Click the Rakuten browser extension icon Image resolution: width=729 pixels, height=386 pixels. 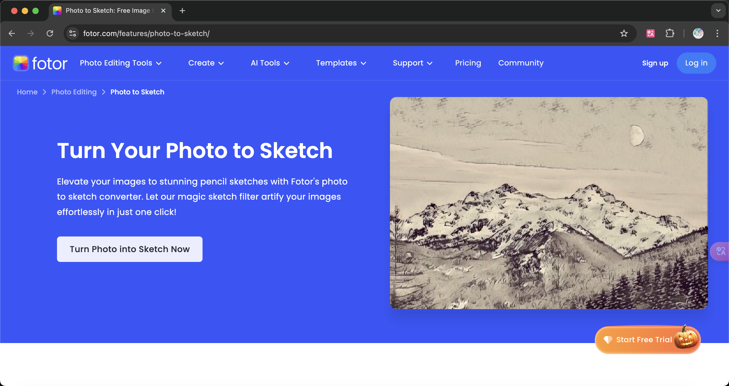pyautogui.click(x=651, y=33)
